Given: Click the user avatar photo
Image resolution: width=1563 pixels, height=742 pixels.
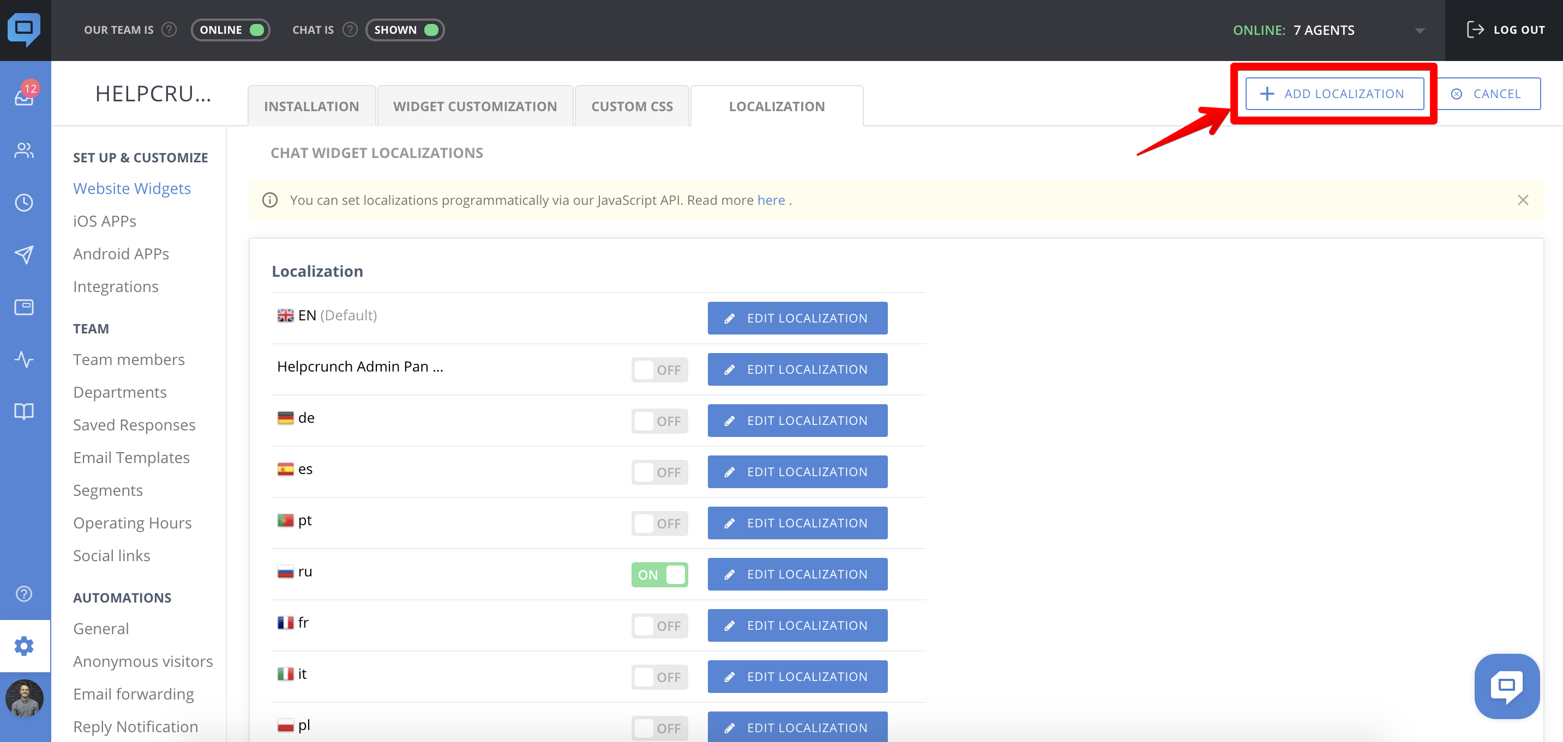Looking at the screenshot, I should [25, 698].
